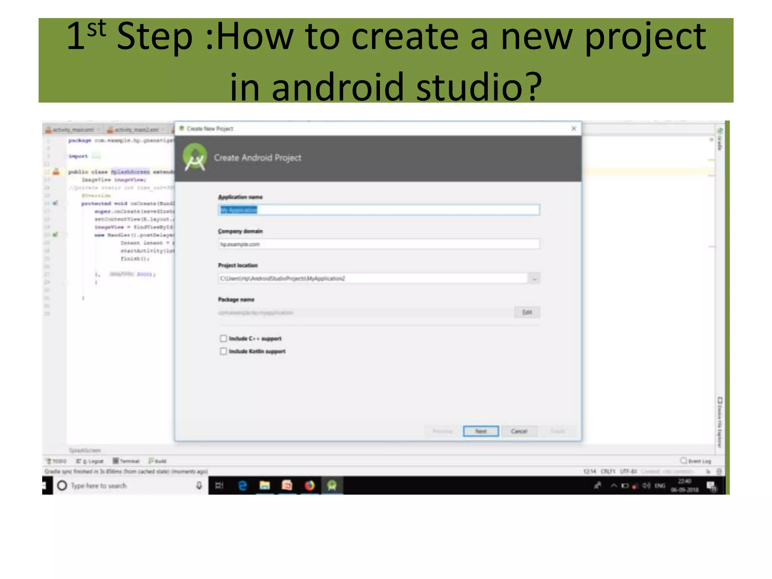This screenshot has width=772, height=579.
Task: Click the Project location path field
Action: 373,279
